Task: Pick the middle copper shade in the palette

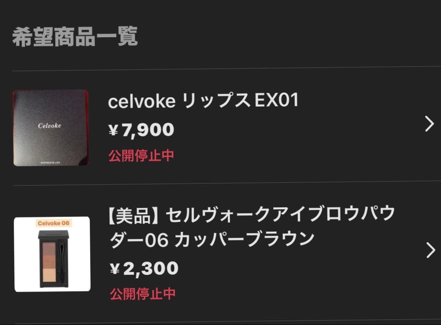Action: (49, 261)
